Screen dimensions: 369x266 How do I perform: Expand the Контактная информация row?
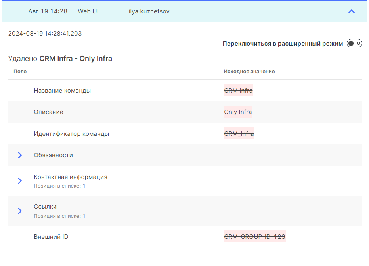tap(20, 181)
